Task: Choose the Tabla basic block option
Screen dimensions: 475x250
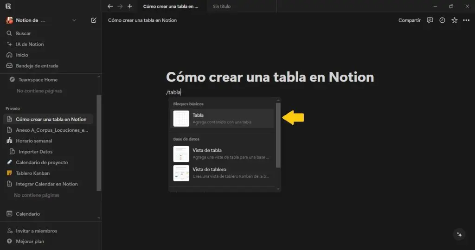Action: click(222, 118)
